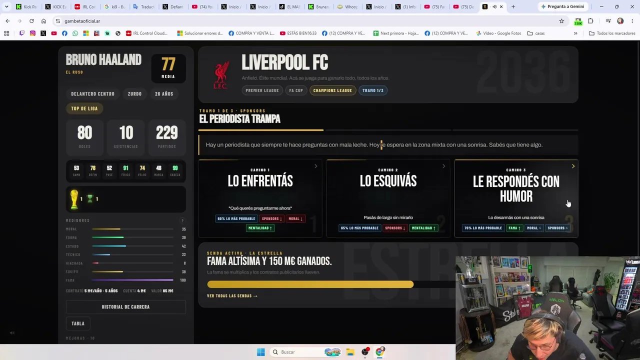View site information icon in the address bar

(58, 21)
